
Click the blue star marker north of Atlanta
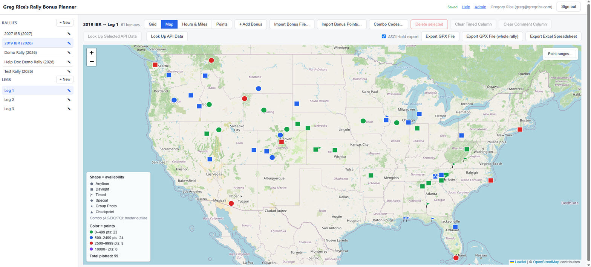[435, 176]
